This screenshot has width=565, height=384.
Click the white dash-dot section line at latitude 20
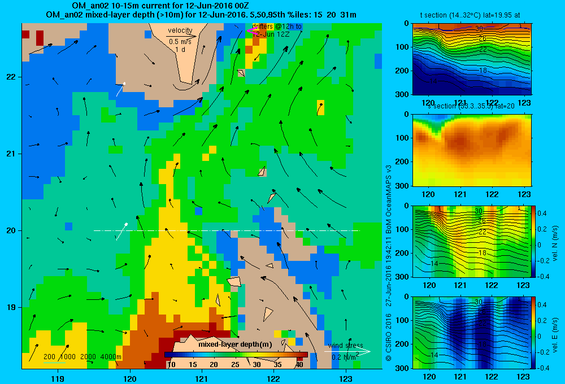tap(227, 230)
